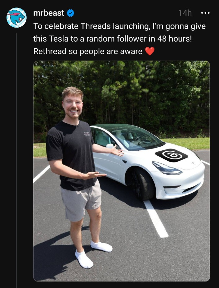
Task: Click the car's front headlight in photo
Action: pyautogui.click(x=167, y=168)
